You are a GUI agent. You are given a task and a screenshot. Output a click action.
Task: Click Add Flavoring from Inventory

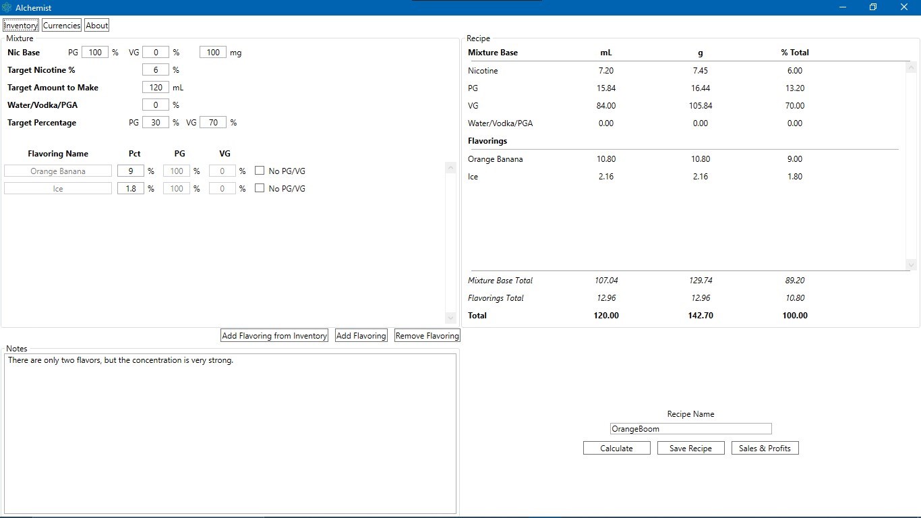pos(274,335)
